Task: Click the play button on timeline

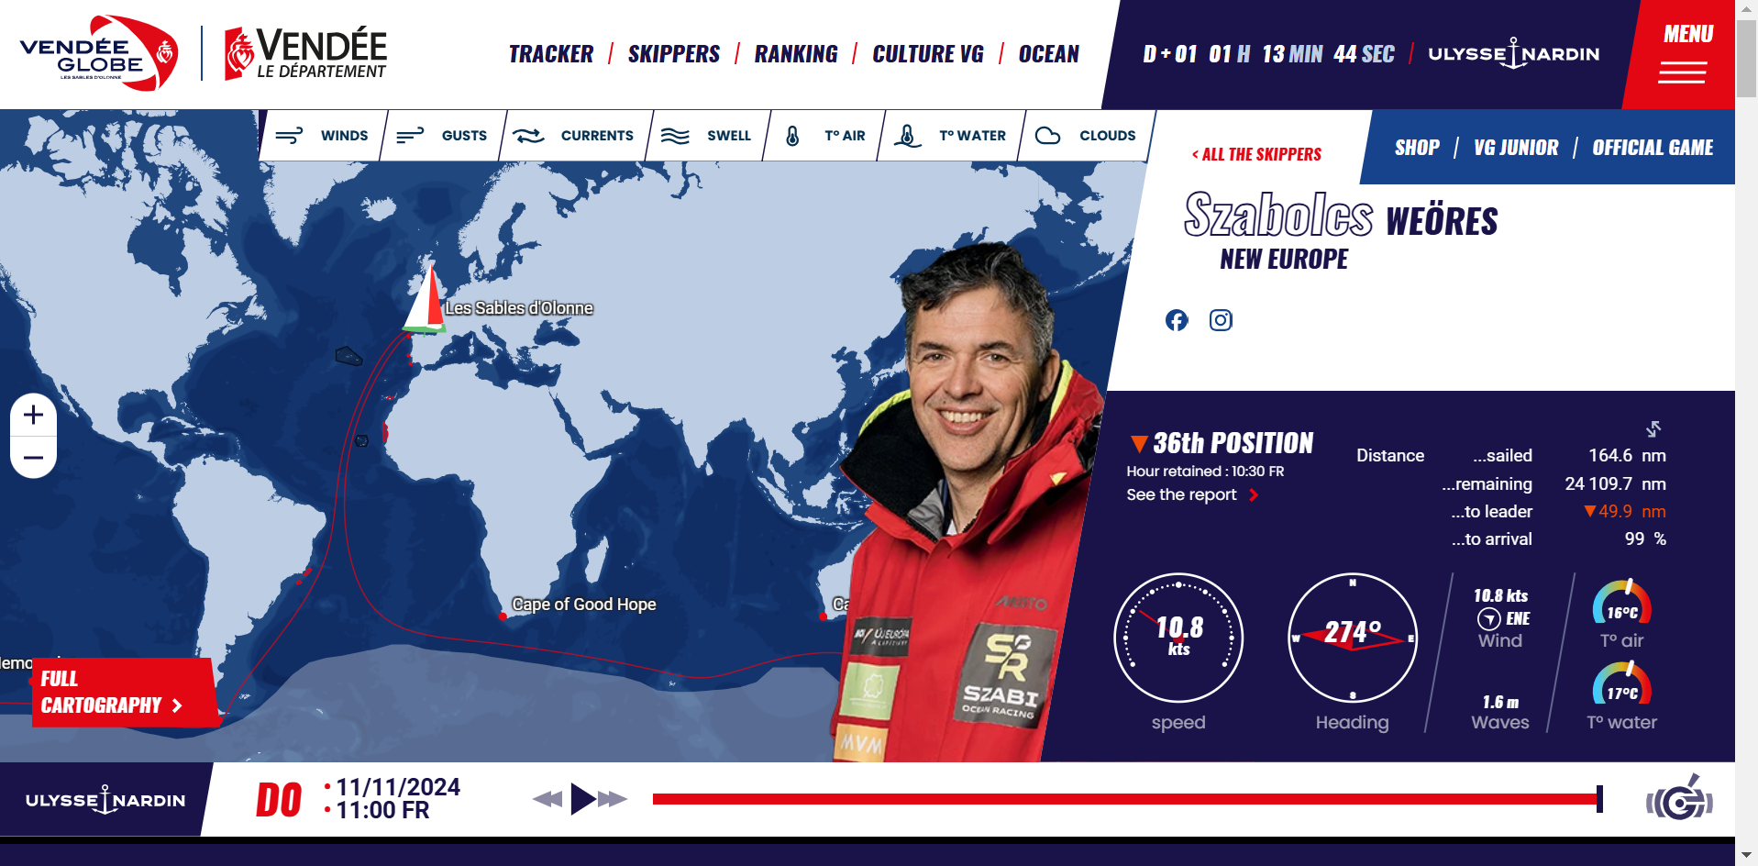Action: click(582, 799)
